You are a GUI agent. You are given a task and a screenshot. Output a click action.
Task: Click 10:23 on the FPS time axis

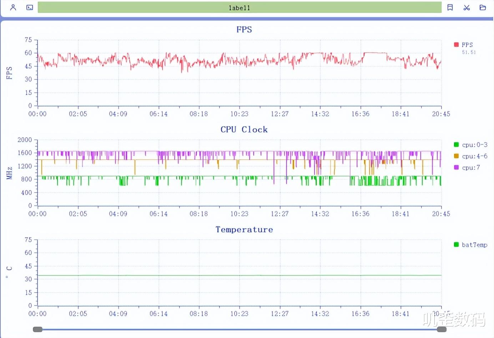(239, 114)
